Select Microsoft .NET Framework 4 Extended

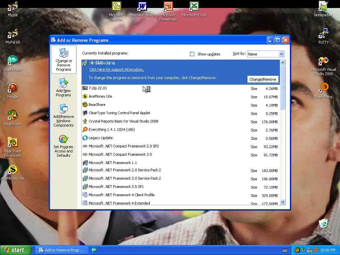(x=181, y=203)
